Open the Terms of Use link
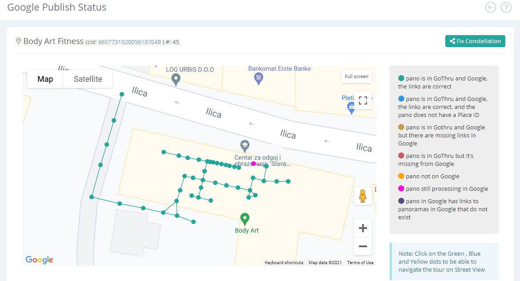Image resolution: width=520 pixels, height=281 pixels. tap(360, 262)
